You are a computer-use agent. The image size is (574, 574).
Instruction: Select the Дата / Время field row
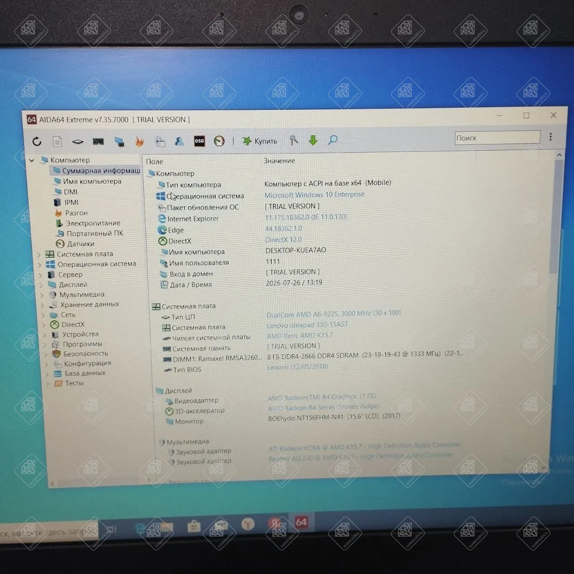186,285
